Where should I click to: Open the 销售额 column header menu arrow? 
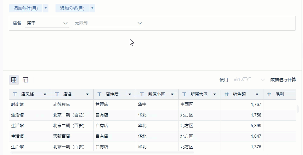[x=257, y=95]
